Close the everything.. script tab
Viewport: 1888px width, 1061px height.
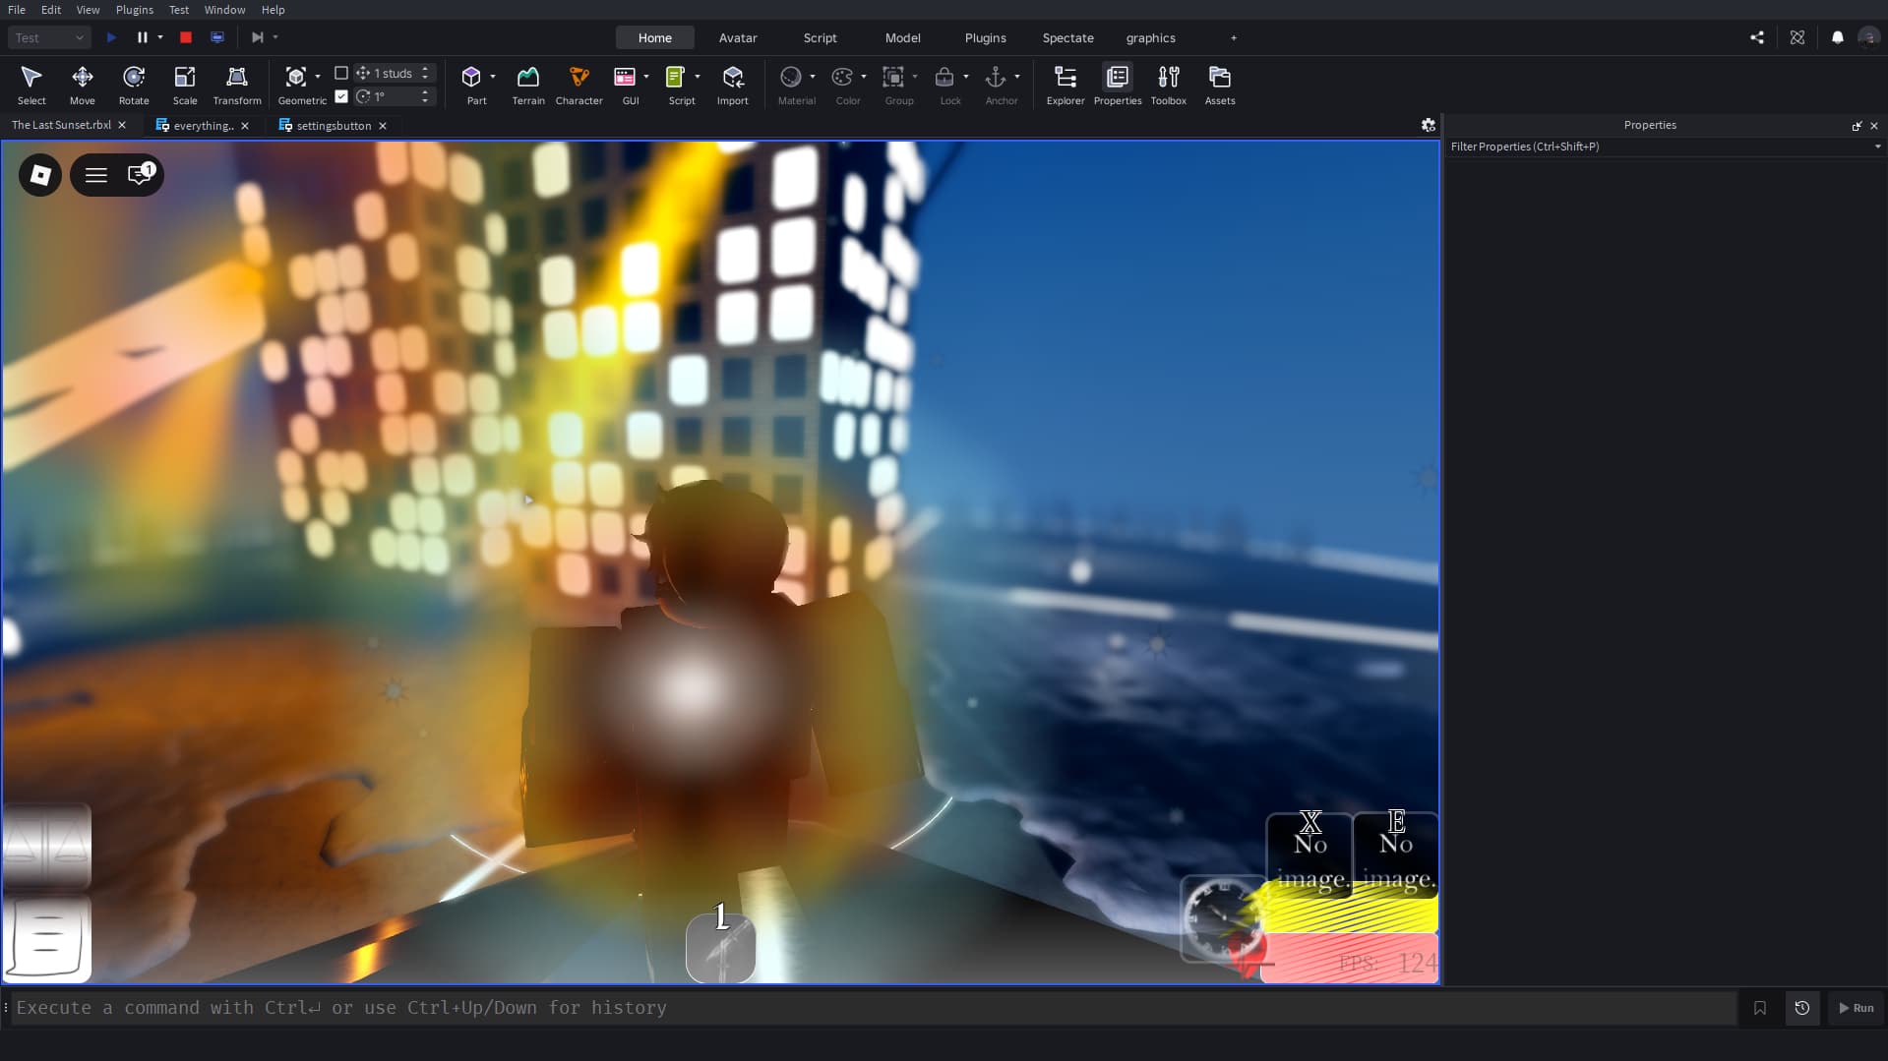tap(245, 126)
